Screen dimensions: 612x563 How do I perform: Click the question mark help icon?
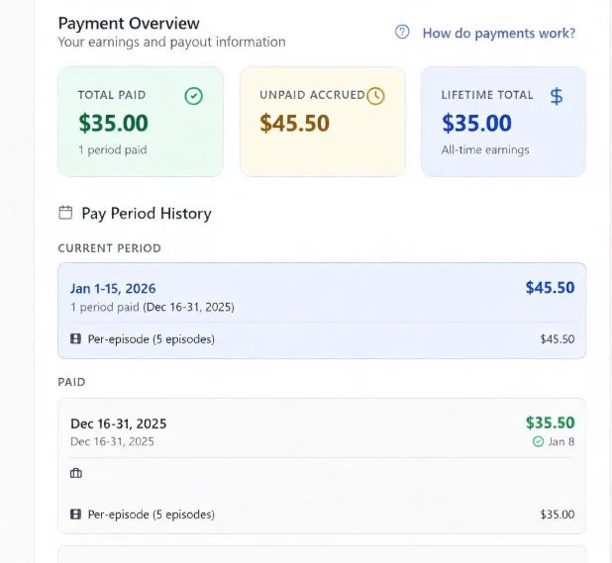pyautogui.click(x=402, y=33)
